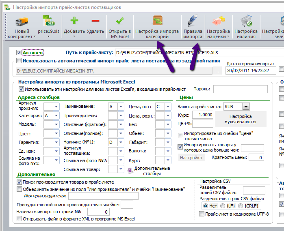The width and height of the screenshot is (284, 231).
Task: Open the Валюта прайс-листа RUB dropdown
Action: [246, 107]
